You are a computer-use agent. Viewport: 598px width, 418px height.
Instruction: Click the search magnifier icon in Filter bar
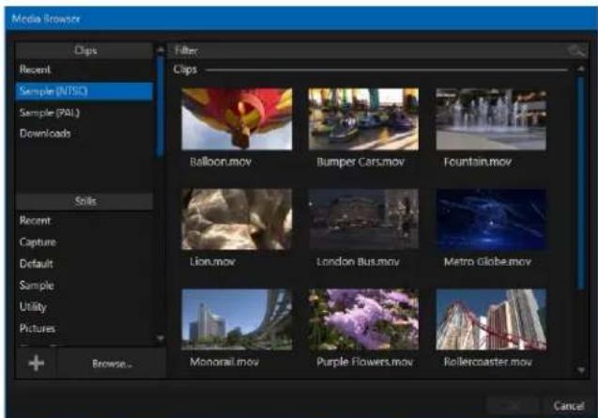point(575,50)
